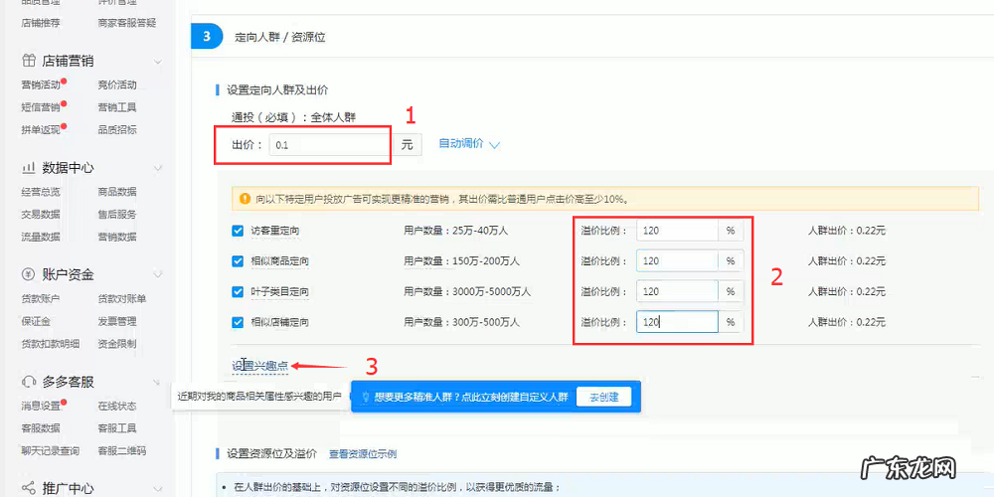The width and height of the screenshot is (994, 497).
Task: Click the 设置兴趣点 link
Action: click(259, 365)
